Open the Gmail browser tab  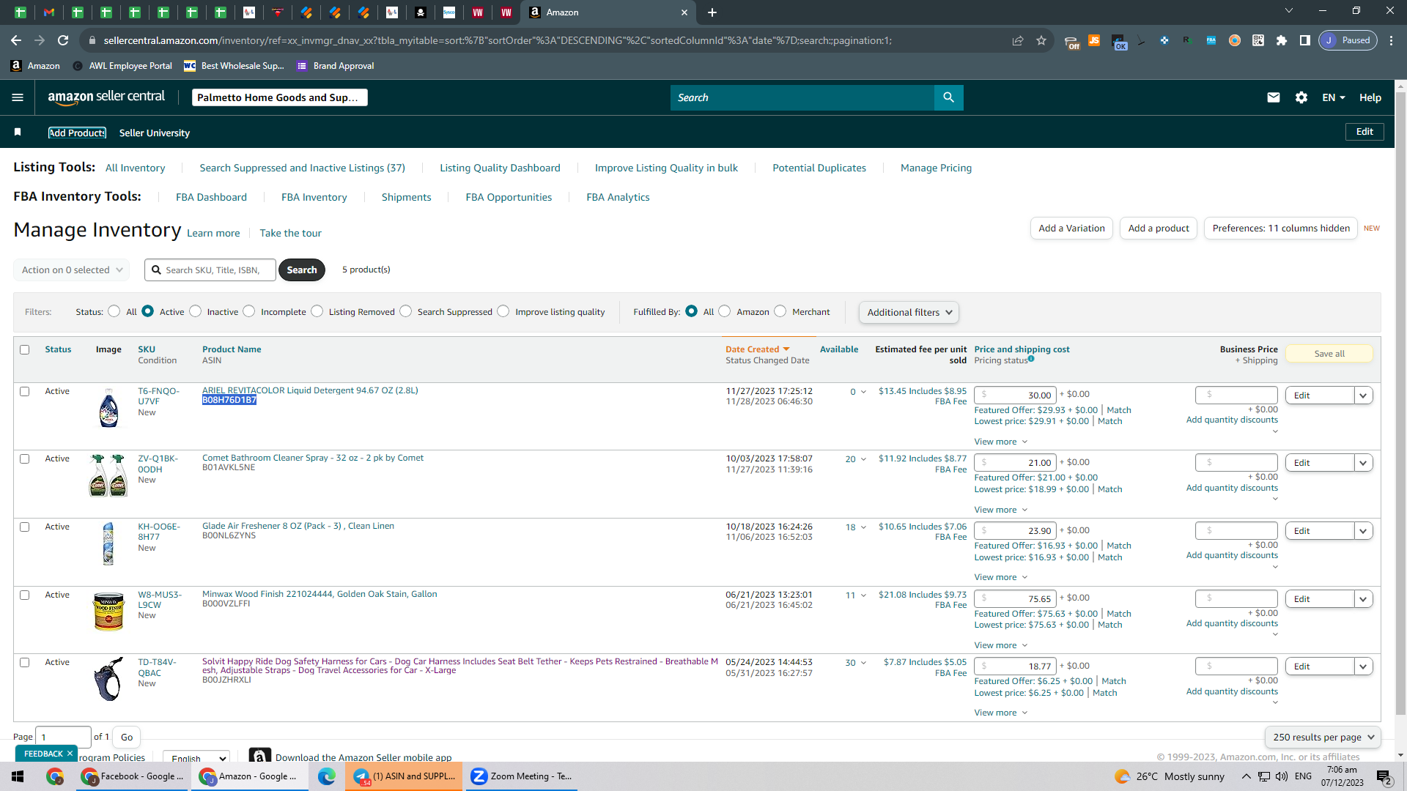(x=49, y=12)
